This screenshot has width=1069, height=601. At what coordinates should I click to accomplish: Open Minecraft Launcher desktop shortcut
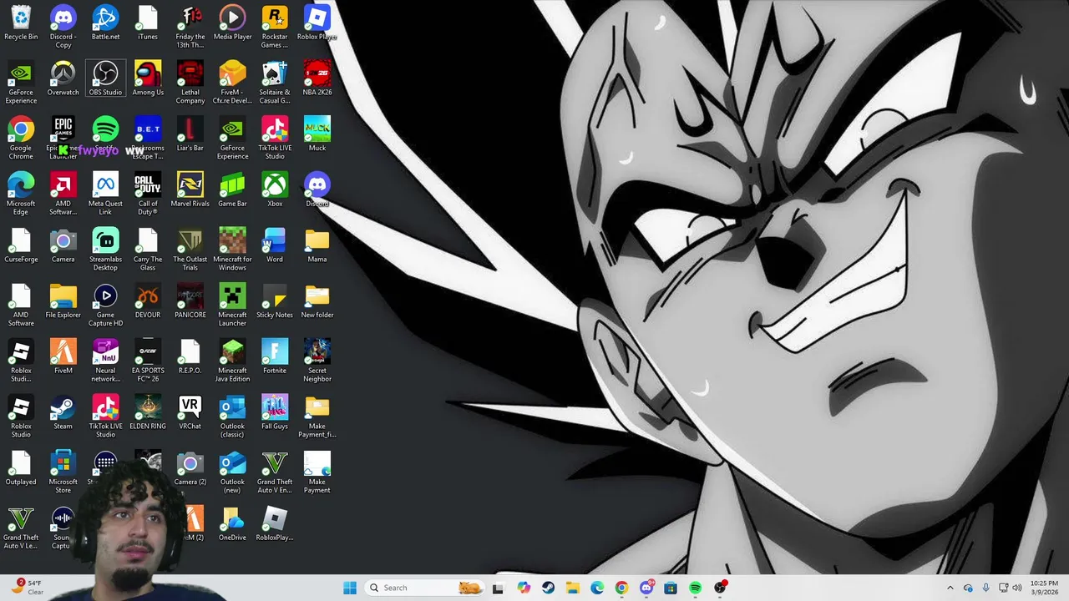(232, 306)
